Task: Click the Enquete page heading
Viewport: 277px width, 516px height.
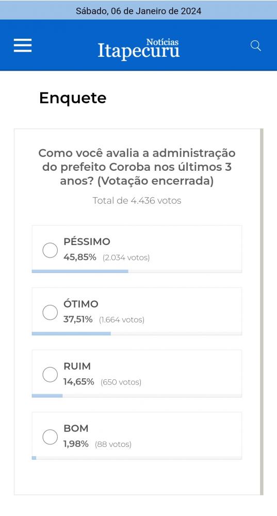Action: 73,98
